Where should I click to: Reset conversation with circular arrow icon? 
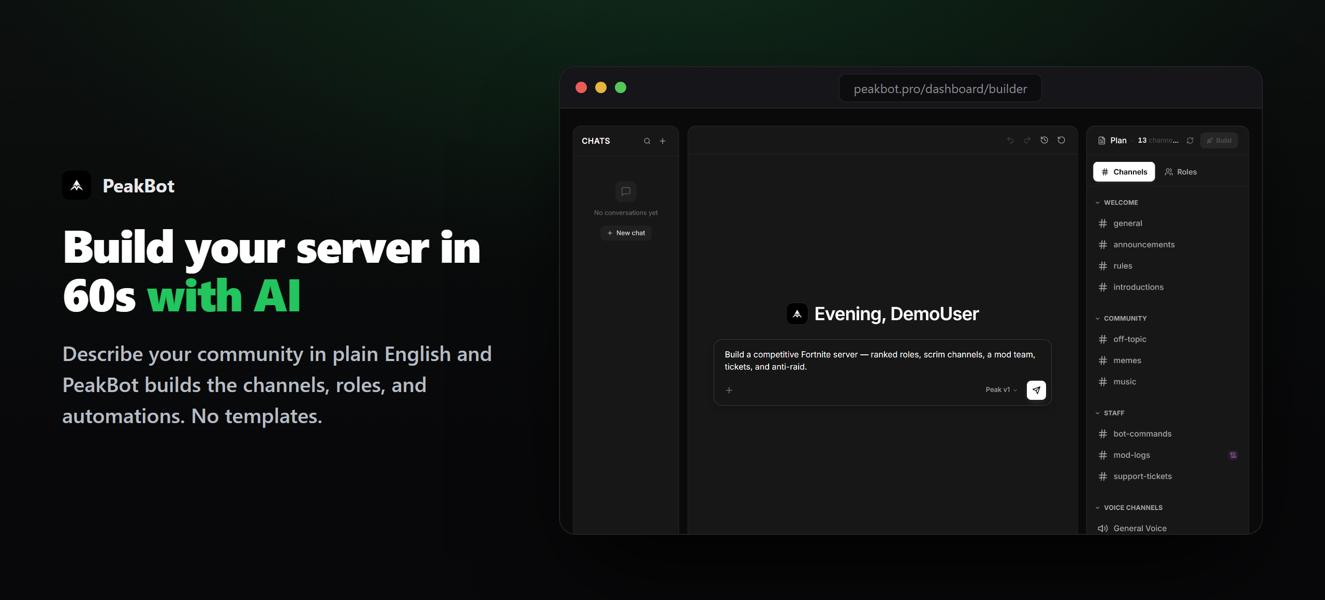1062,140
